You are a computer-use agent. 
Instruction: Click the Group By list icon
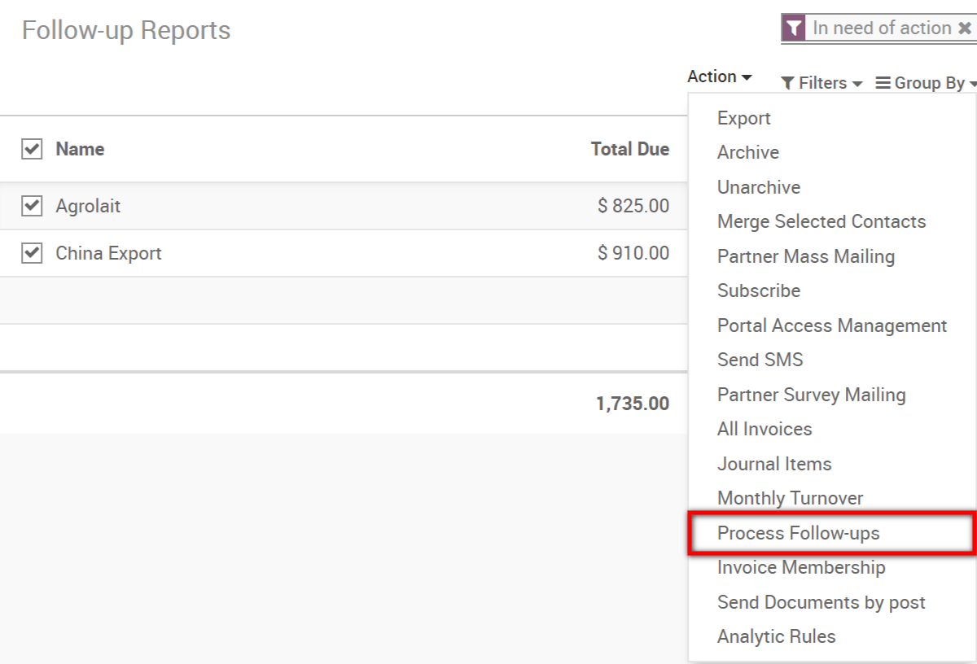click(880, 82)
